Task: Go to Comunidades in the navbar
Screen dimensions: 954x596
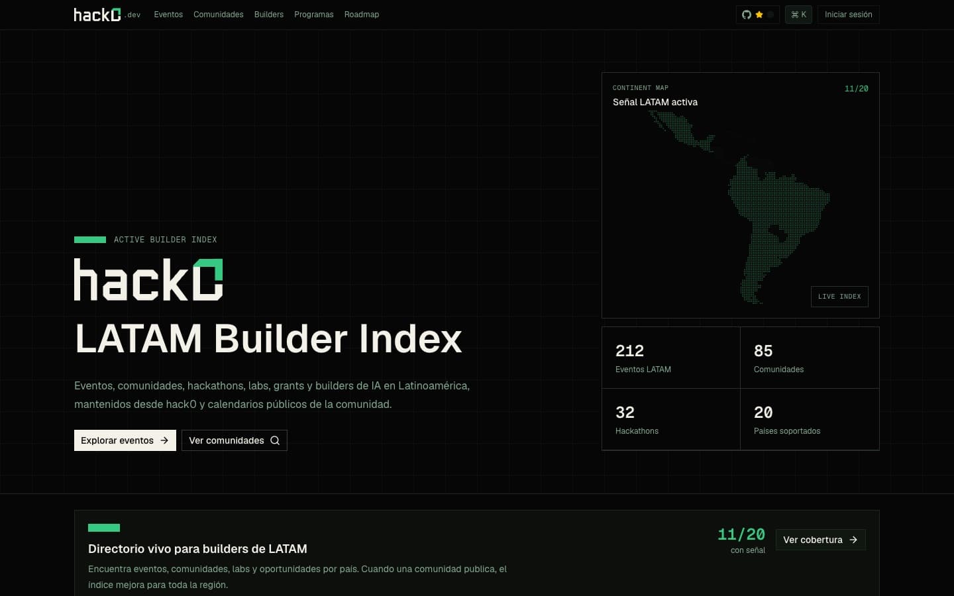Action: pyautogui.click(x=219, y=15)
